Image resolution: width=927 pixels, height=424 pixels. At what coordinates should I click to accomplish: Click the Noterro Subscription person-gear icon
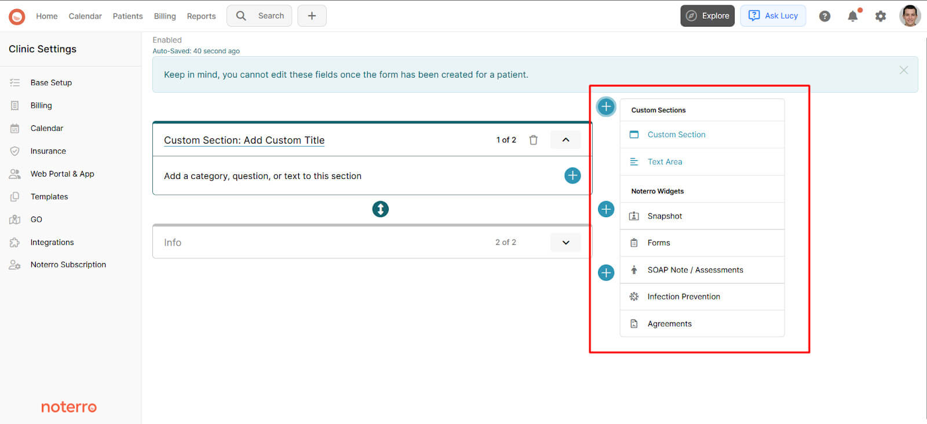point(15,265)
